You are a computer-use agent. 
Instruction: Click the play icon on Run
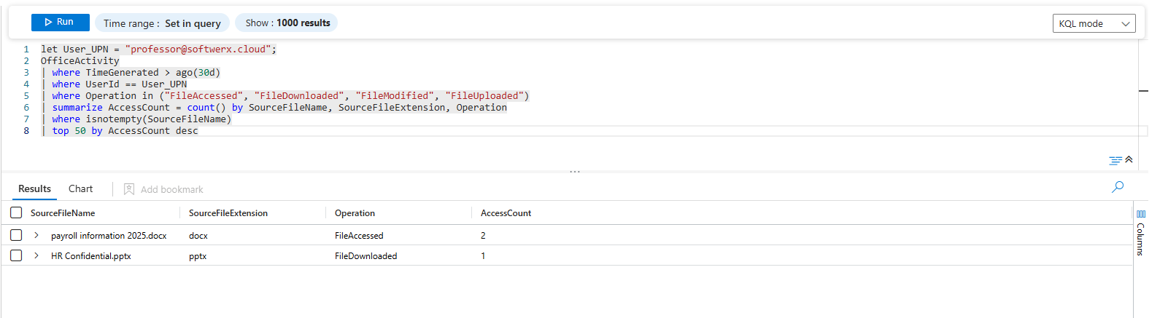point(48,23)
